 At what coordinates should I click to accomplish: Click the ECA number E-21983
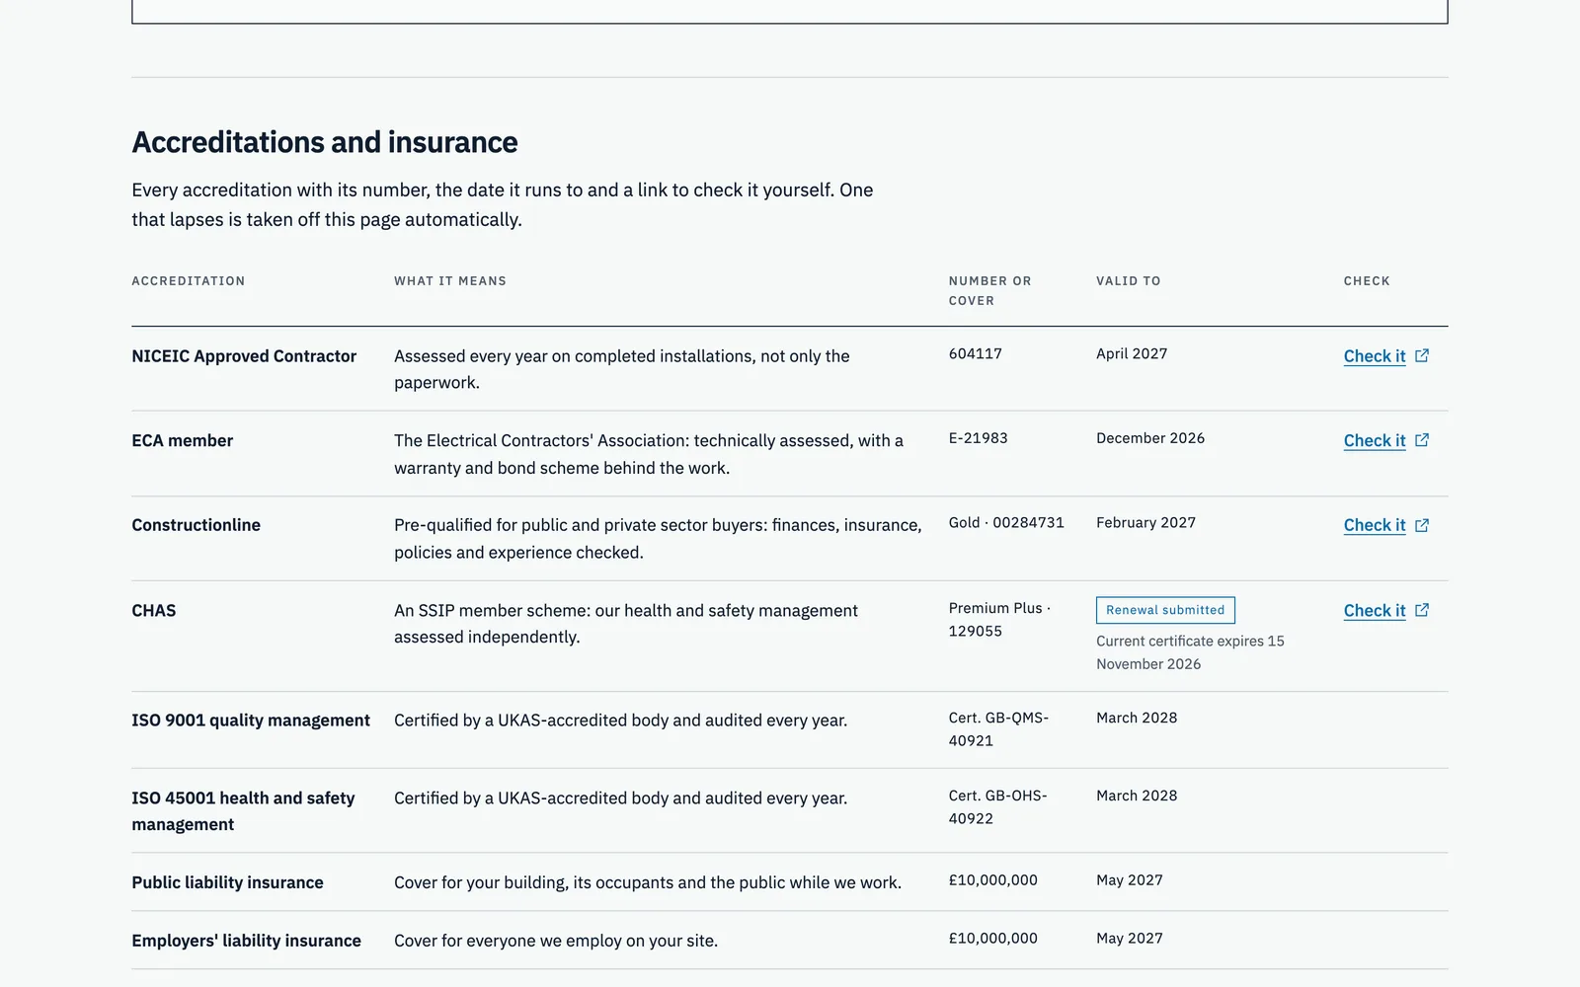pos(979,438)
